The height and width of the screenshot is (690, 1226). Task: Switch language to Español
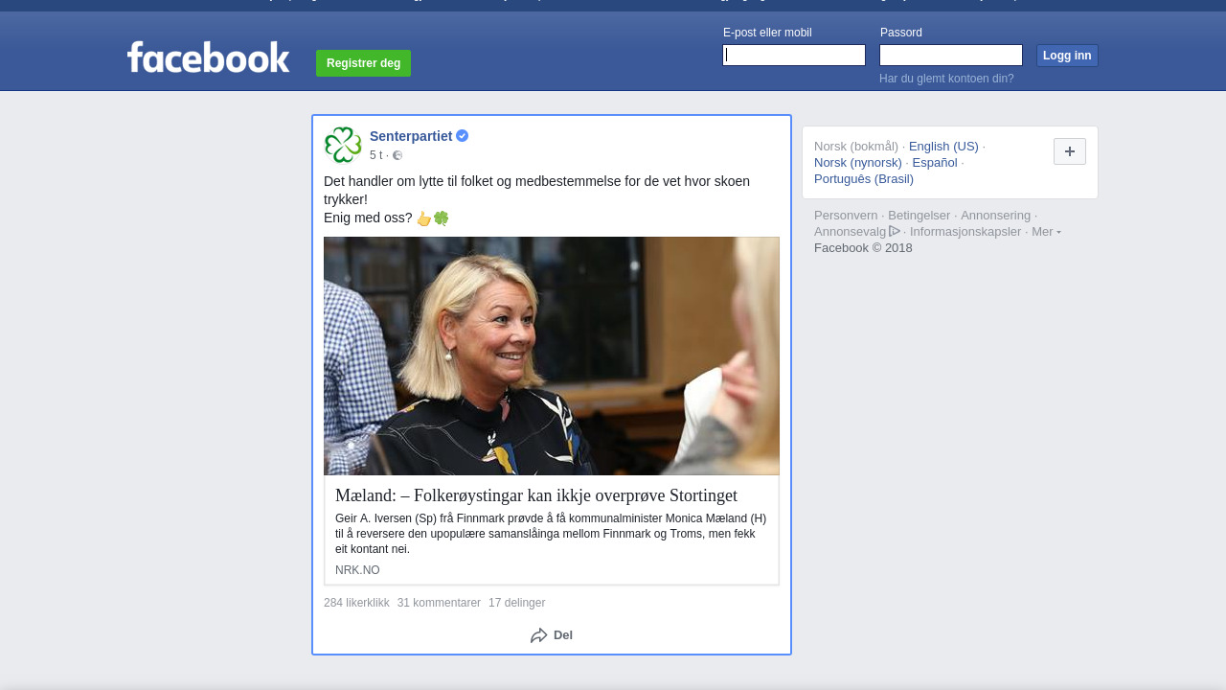coord(935,163)
